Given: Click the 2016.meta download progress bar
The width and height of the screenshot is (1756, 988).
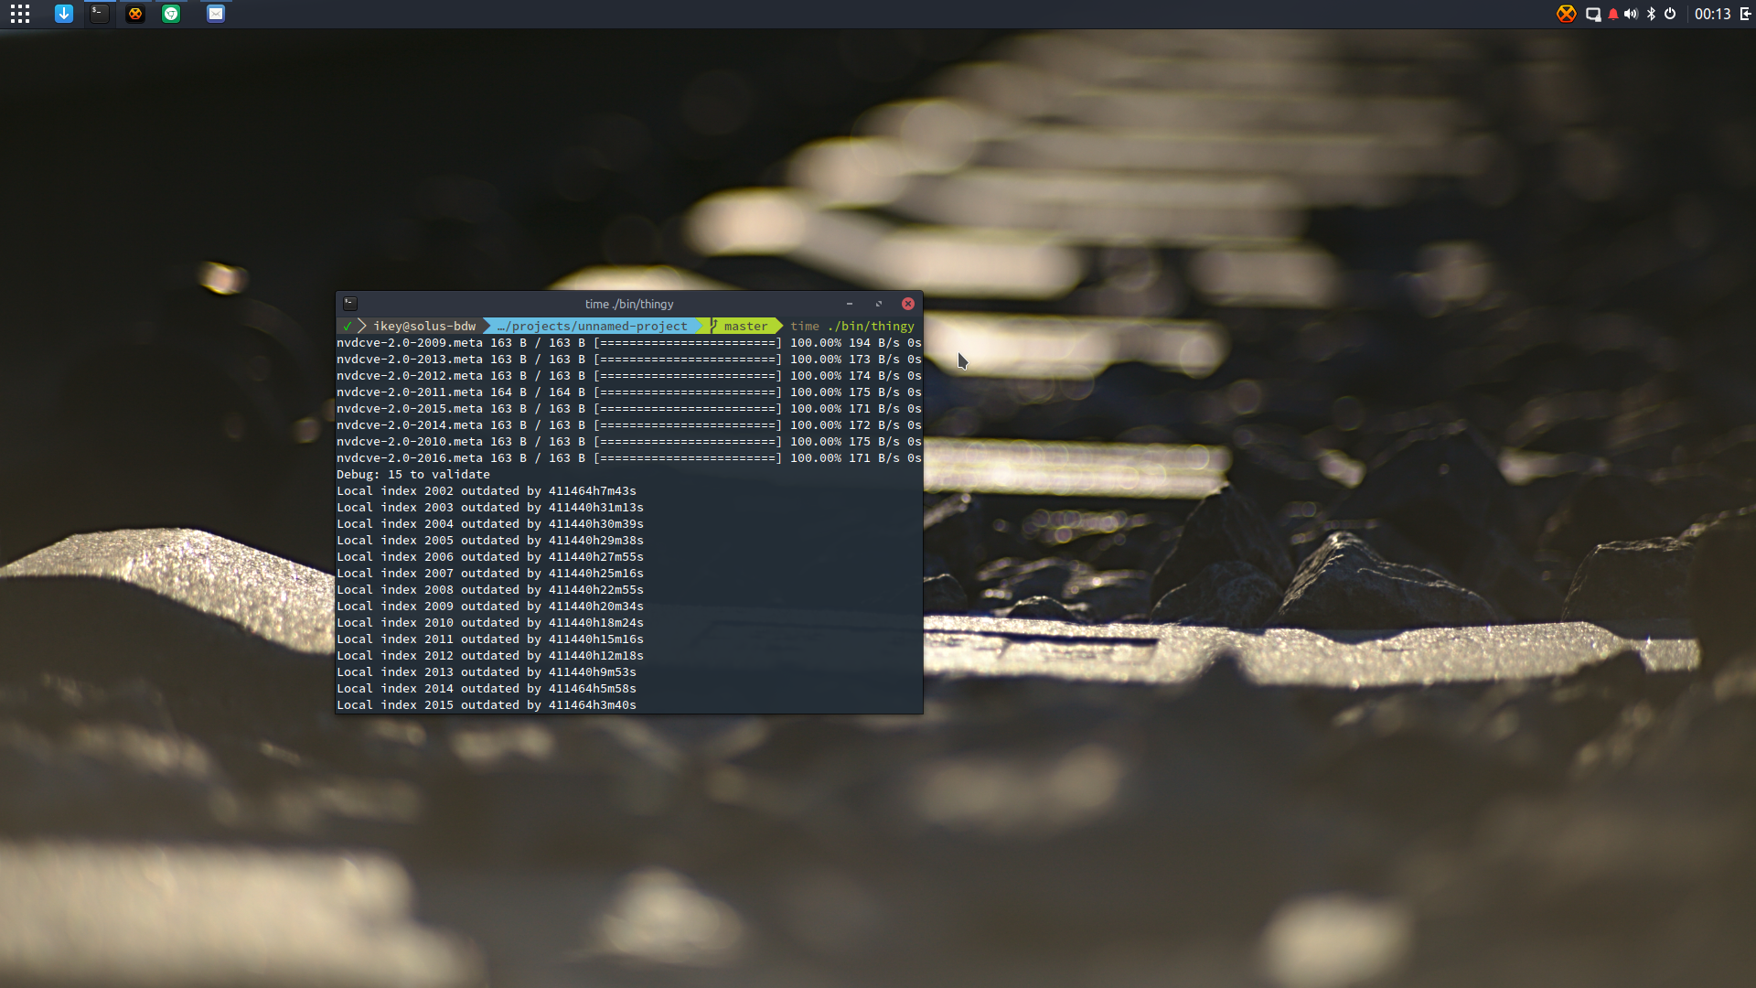Looking at the screenshot, I should click(x=688, y=458).
